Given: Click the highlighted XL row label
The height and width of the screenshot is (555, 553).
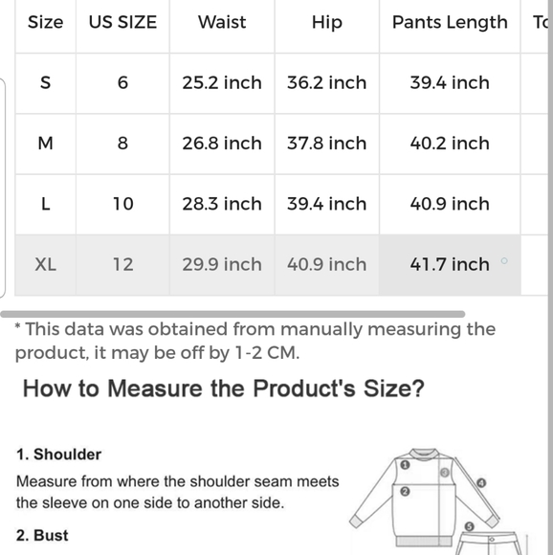Looking at the screenshot, I should pyautogui.click(x=46, y=265).
